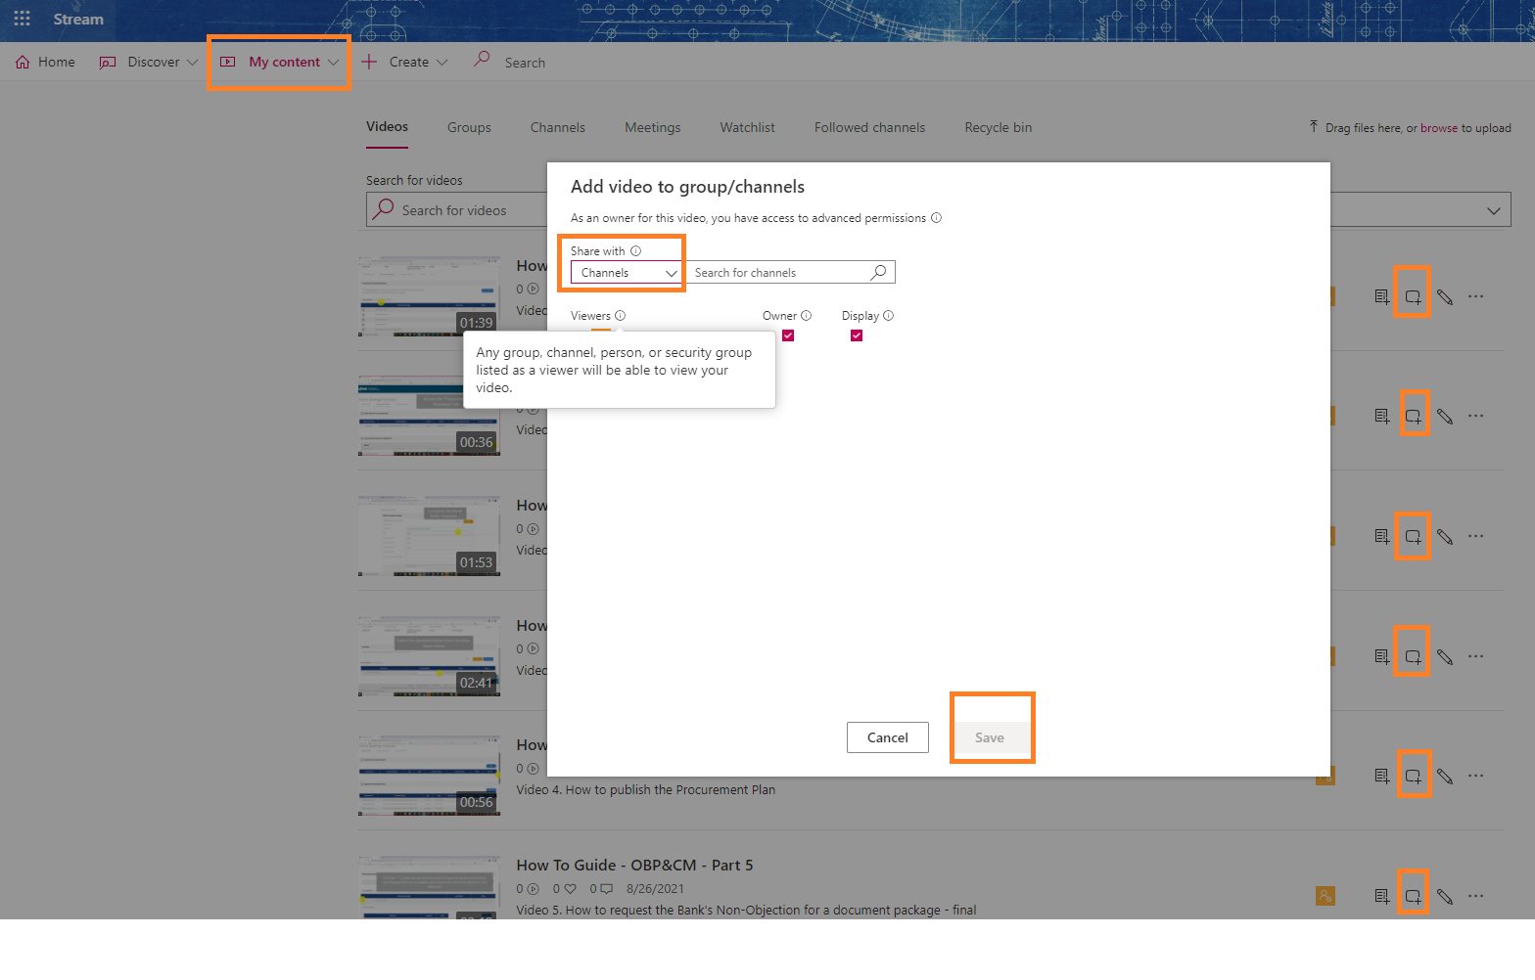
Task: Add the 00:56 video to a group/channel
Action: (1413, 776)
